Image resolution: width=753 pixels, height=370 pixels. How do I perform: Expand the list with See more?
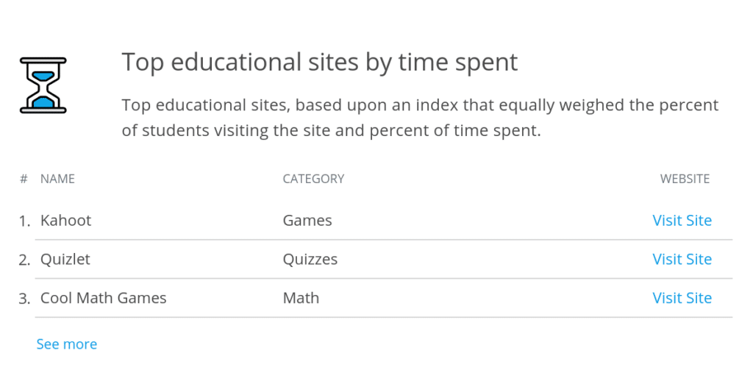click(67, 344)
